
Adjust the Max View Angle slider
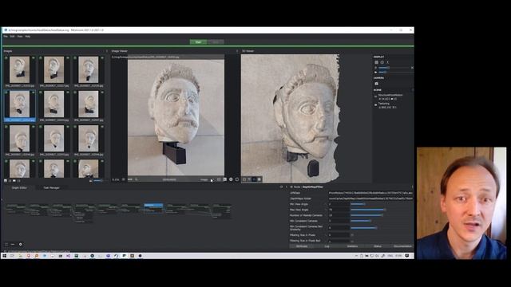(x=382, y=210)
